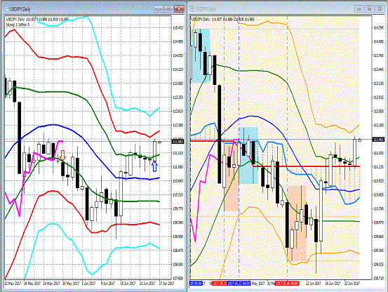Minimize the left USDJPY chart window

[x=159, y=9]
